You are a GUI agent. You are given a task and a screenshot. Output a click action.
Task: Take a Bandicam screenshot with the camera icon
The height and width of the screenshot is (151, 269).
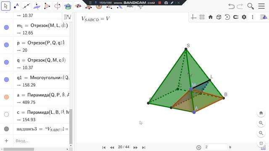click(x=166, y=3)
